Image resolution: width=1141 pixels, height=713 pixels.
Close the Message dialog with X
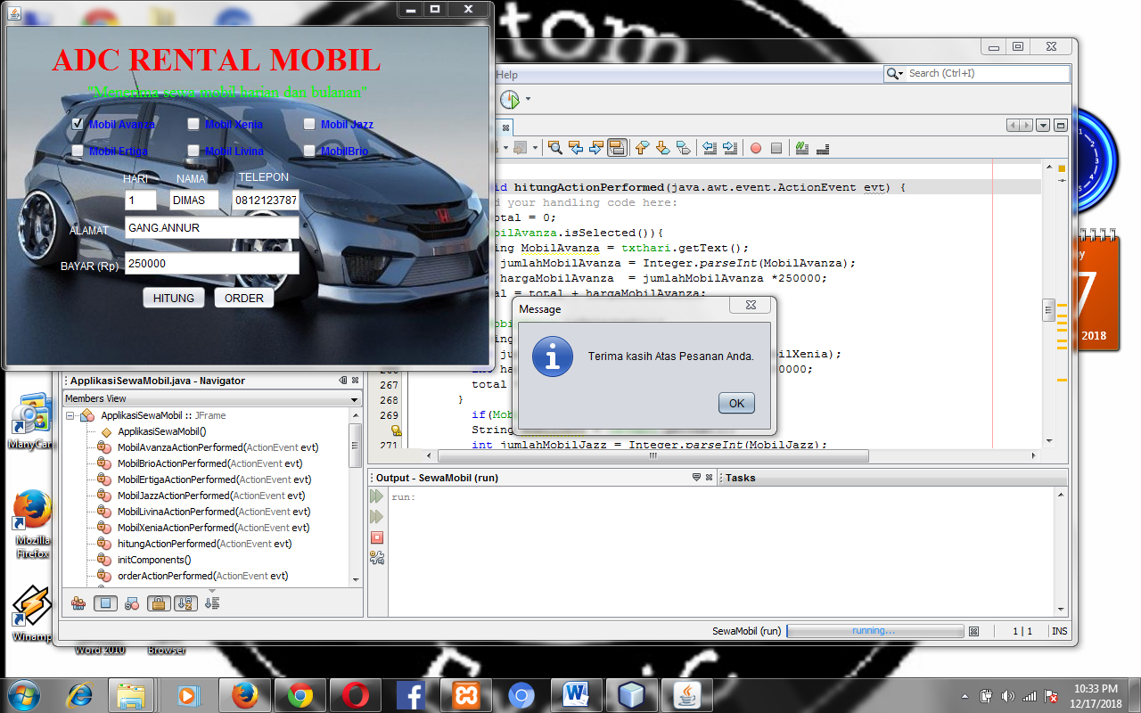point(750,306)
